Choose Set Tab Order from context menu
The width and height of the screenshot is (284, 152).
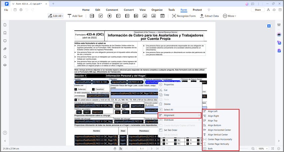pyautogui.click(x=180, y=130)
